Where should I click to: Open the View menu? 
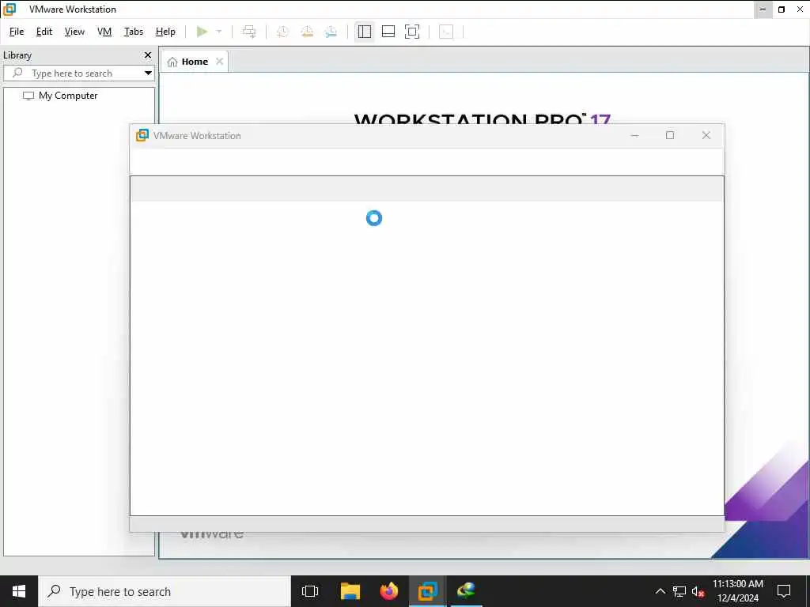pos(74,32)
